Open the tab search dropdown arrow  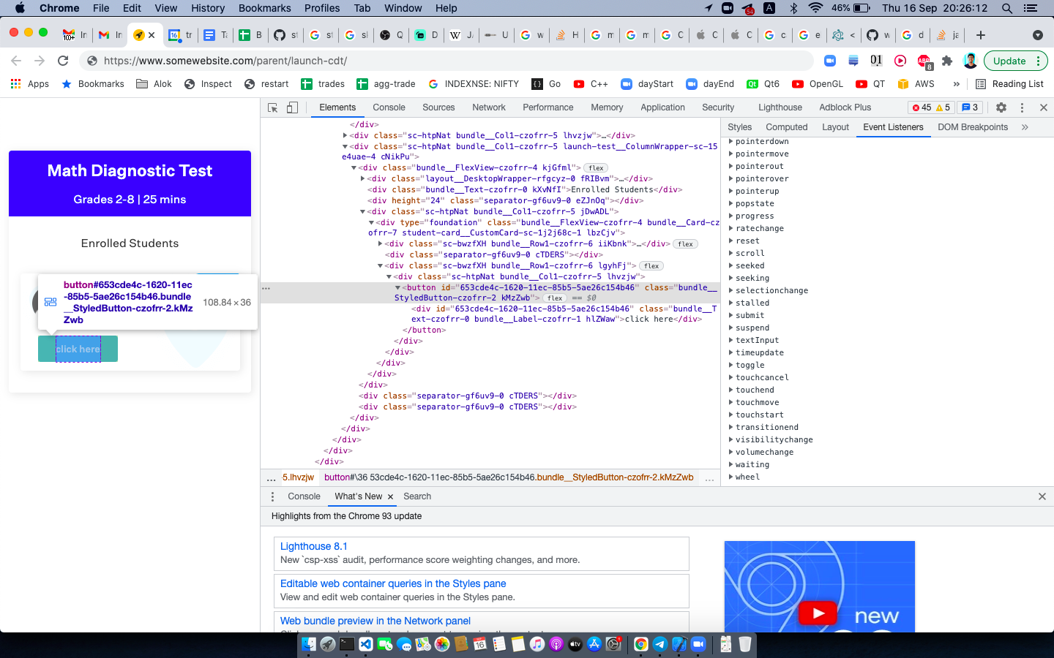1037,35
